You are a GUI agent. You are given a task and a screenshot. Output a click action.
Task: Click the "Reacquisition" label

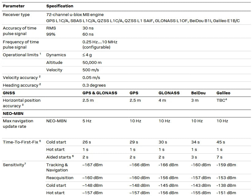point(60,178)
